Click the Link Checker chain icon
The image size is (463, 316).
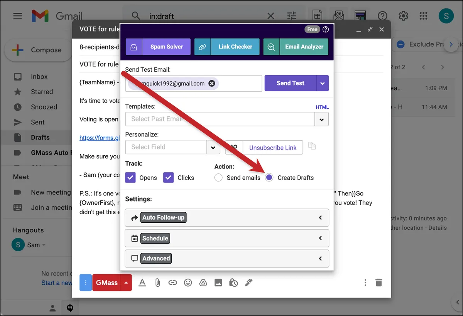tap(203, 47)
